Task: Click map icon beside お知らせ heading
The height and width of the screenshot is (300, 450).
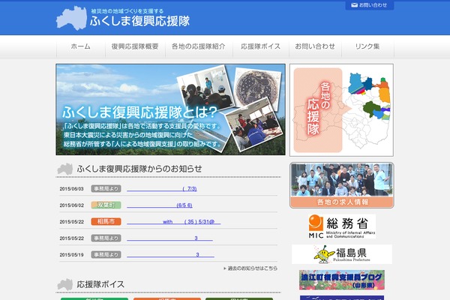Action: [x=64, y=169]
